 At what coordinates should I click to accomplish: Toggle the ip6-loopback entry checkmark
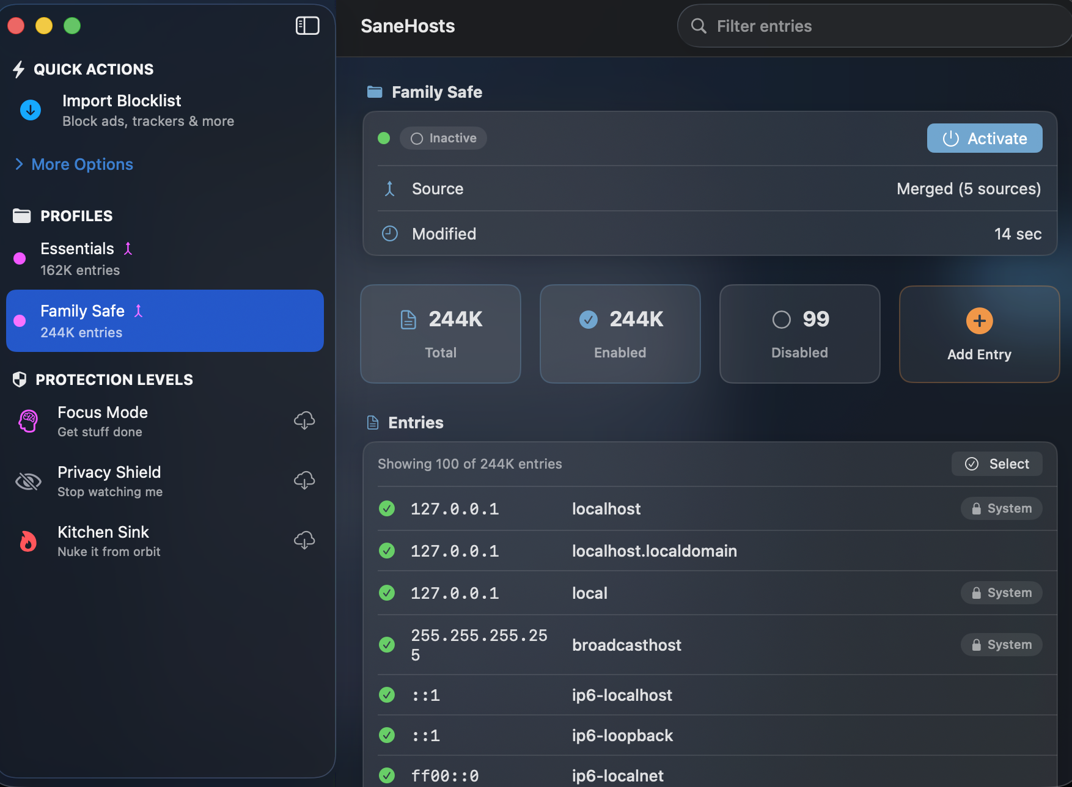tap(387, 735)
